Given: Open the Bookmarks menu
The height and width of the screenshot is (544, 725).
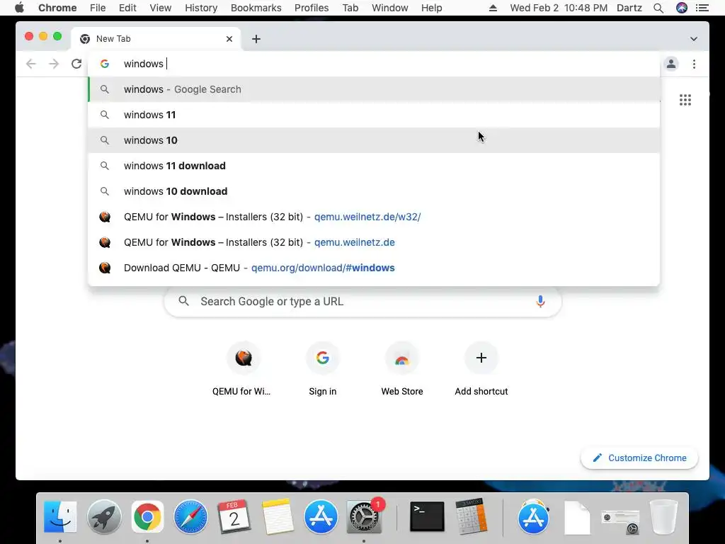Looking at the screenshot, I should pyautogui.click(x=256, y=8).
